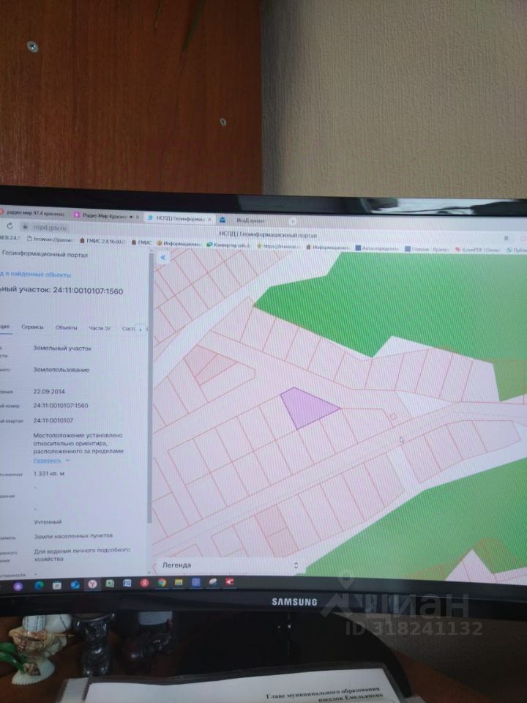The height and width of the screenshot is (703, 527).
Task: Switch to the 'радио мир 97.4' browser tab
Action: coord(34,214)
